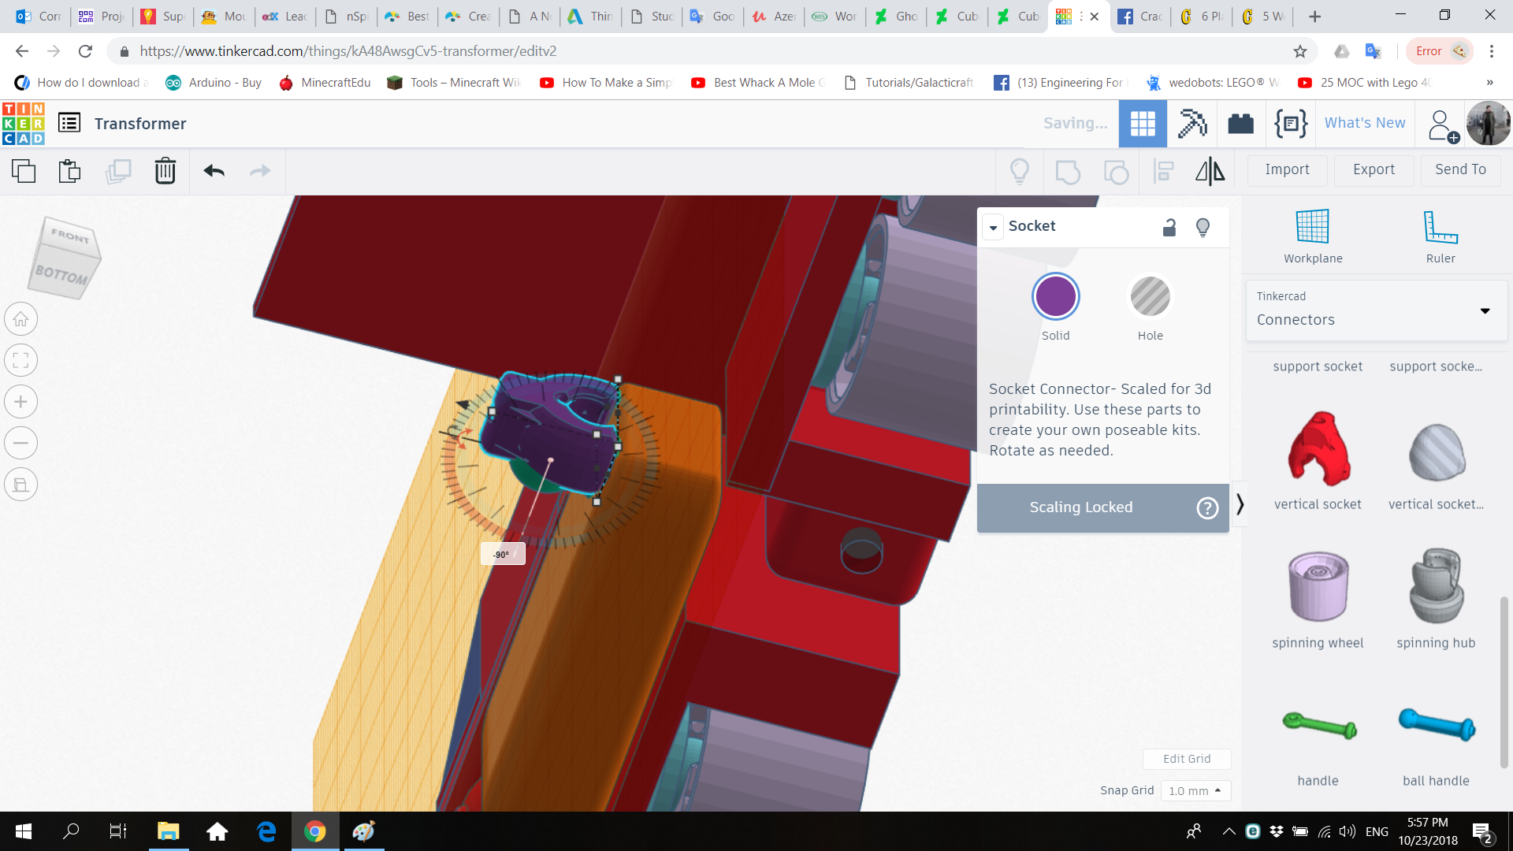Open Chrome from the taskbar
Screen dimensions: 1513x851
coord(314,831)
